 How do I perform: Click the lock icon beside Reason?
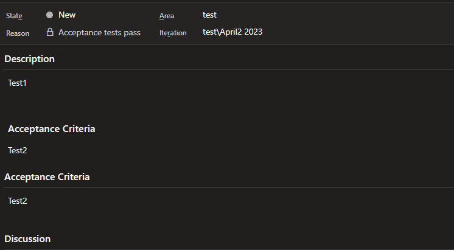[50, 32]
